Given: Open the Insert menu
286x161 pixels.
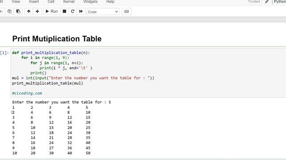Looking at the screenshot, I should tap(34, 2).
